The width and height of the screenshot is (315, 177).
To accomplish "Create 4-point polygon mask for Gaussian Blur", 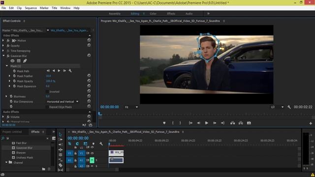I will [x=19, y=61].
